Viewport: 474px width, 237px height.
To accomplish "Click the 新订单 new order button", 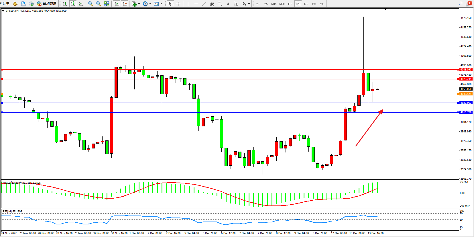I will point(5,3).
